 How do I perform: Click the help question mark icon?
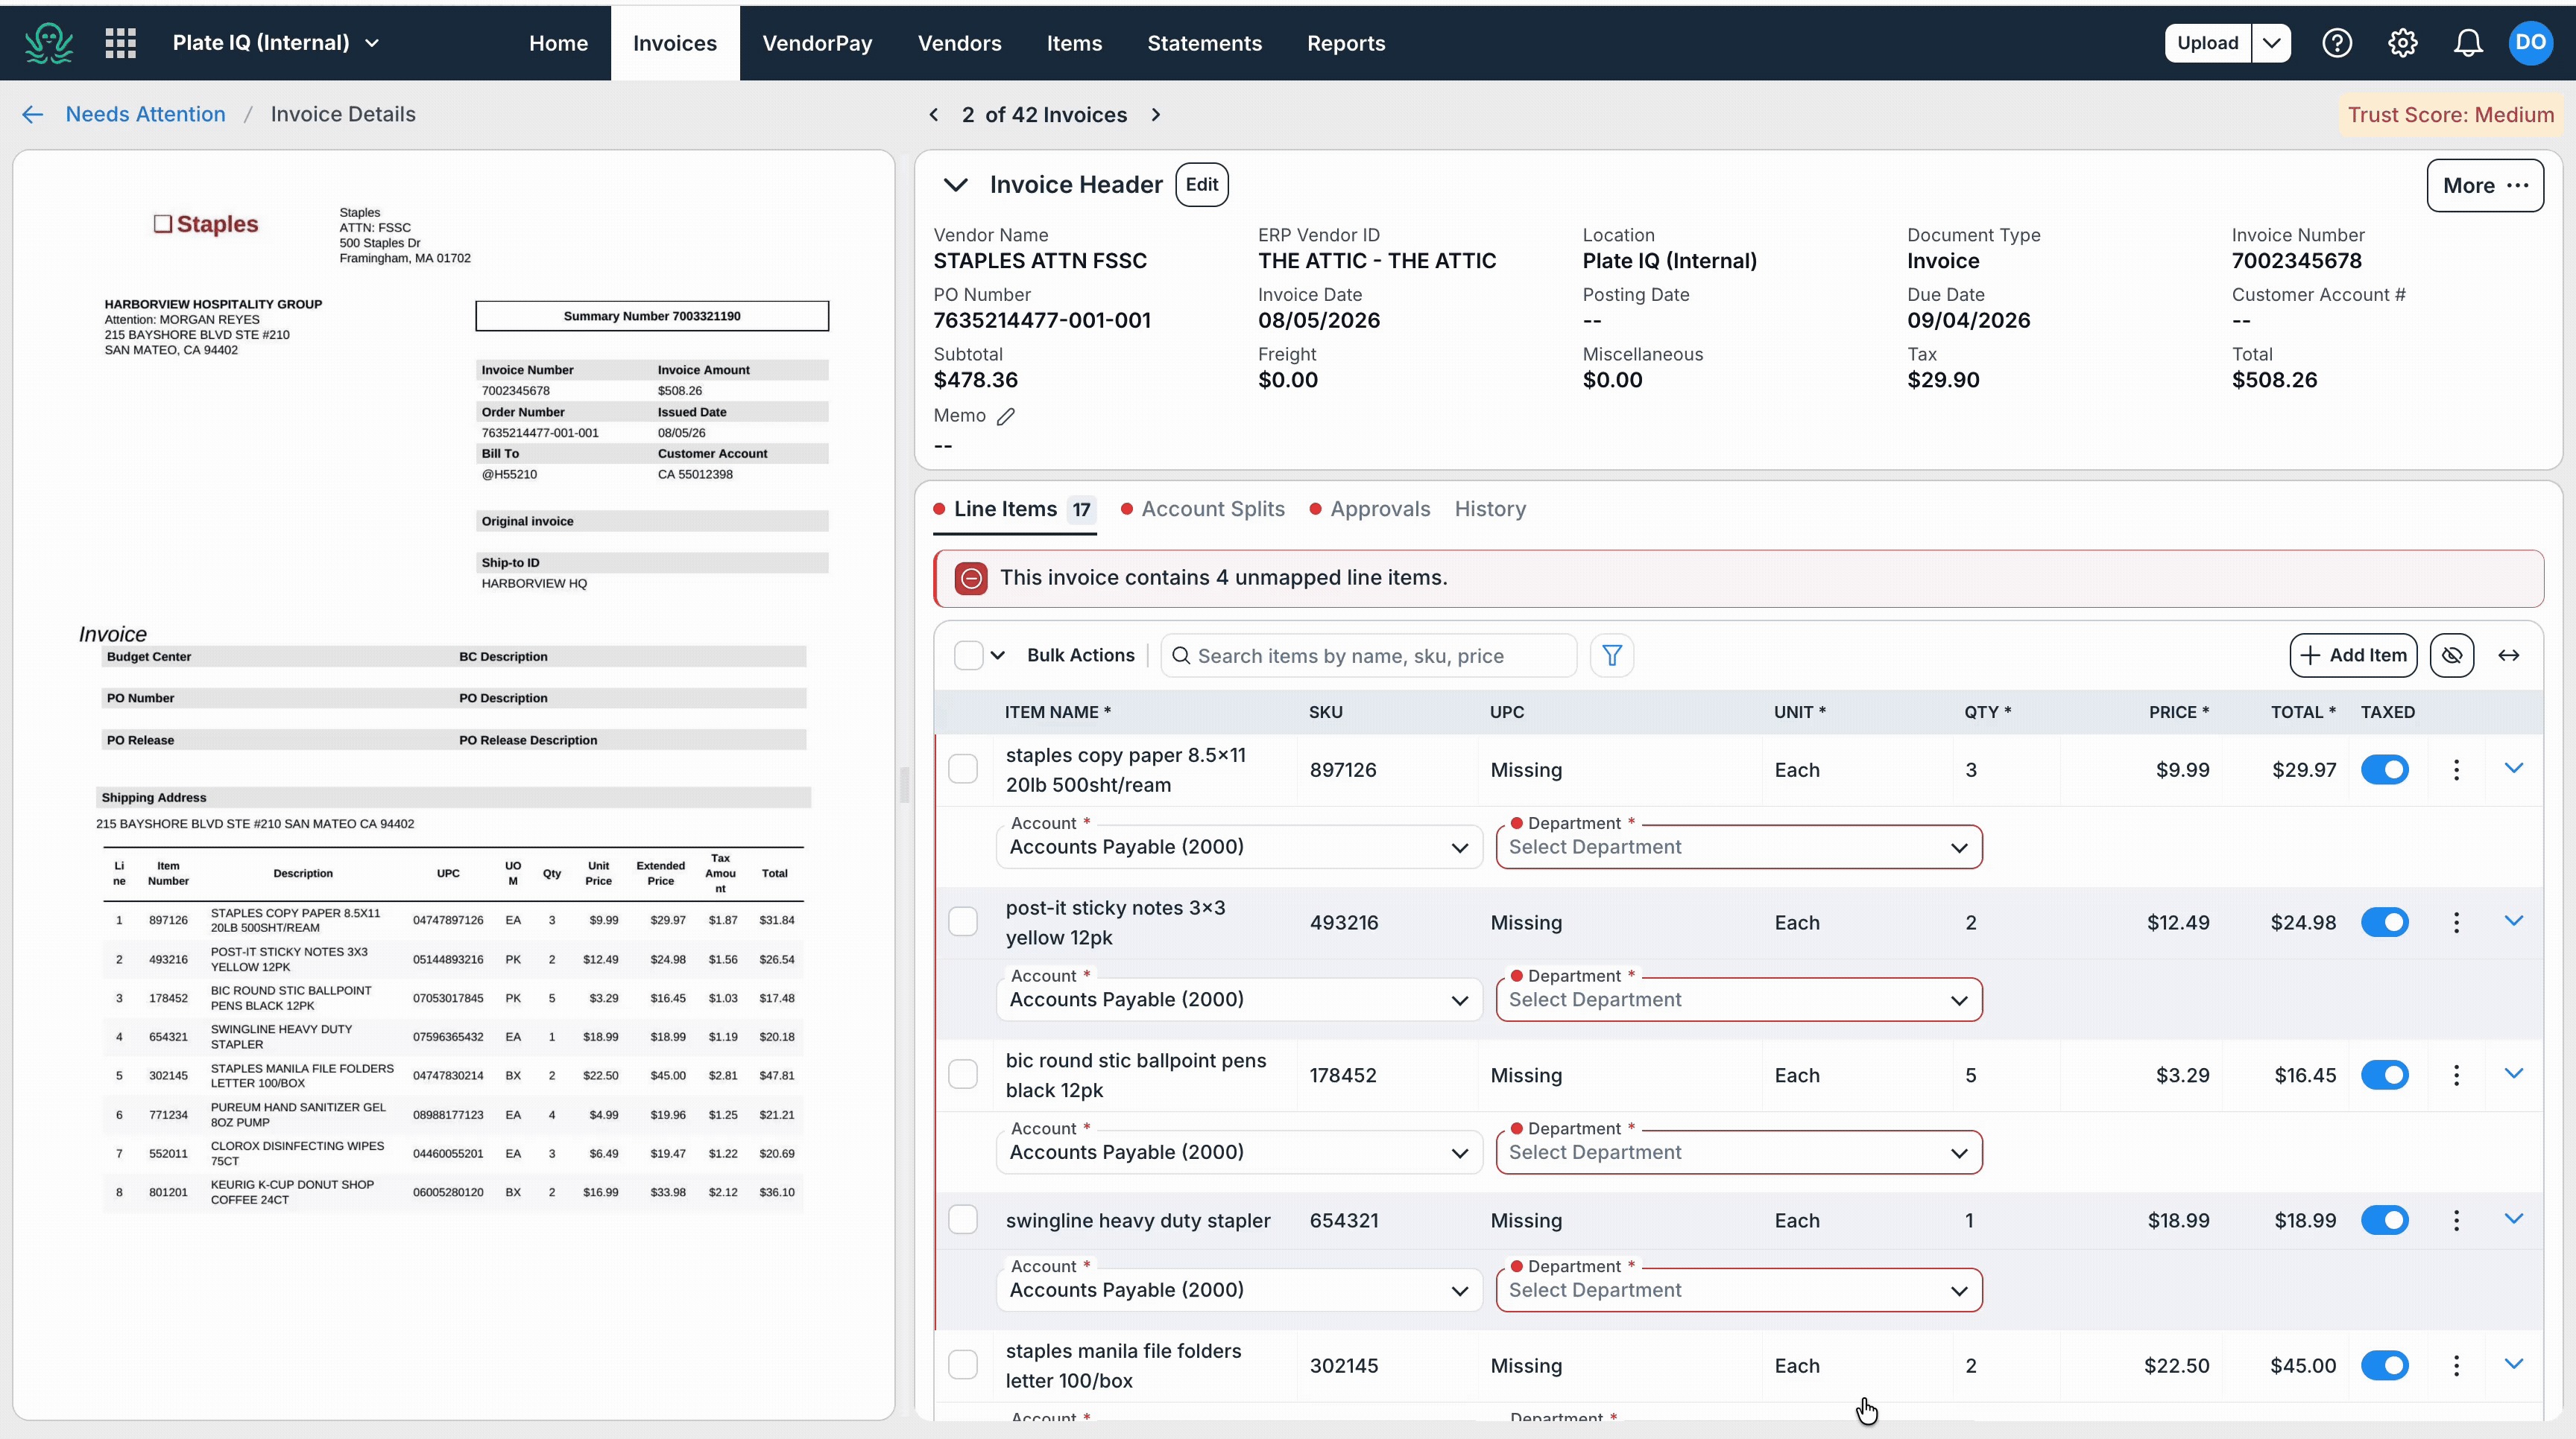coord(2337,43)
